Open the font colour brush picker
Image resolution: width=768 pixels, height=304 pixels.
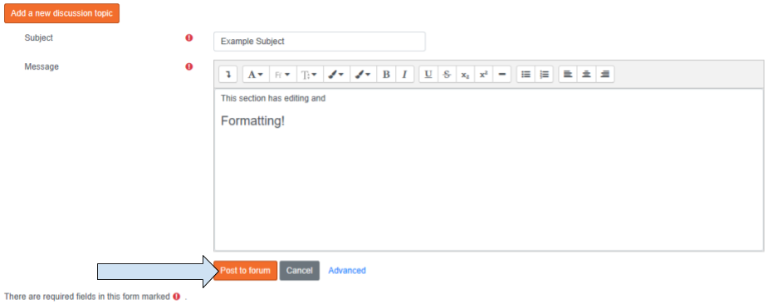coord(336,75)
